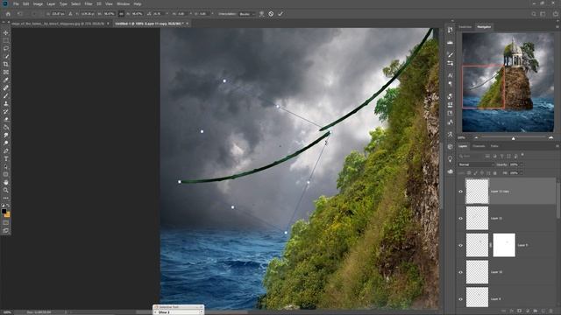561x315 pixels.
Task: Open the workspace switcher icon at top right
Action: (543, 14)
